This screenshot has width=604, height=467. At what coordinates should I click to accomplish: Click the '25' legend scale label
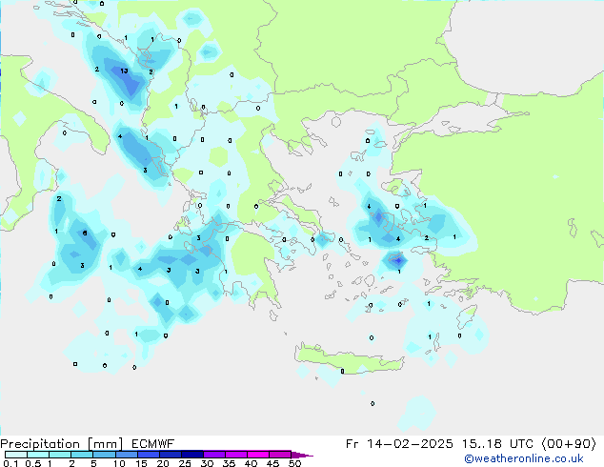tap(185, 463)
